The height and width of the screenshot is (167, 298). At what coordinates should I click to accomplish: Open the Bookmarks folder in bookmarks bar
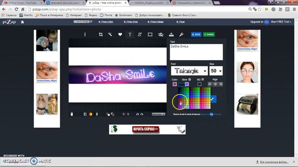[x=123, y=15]
